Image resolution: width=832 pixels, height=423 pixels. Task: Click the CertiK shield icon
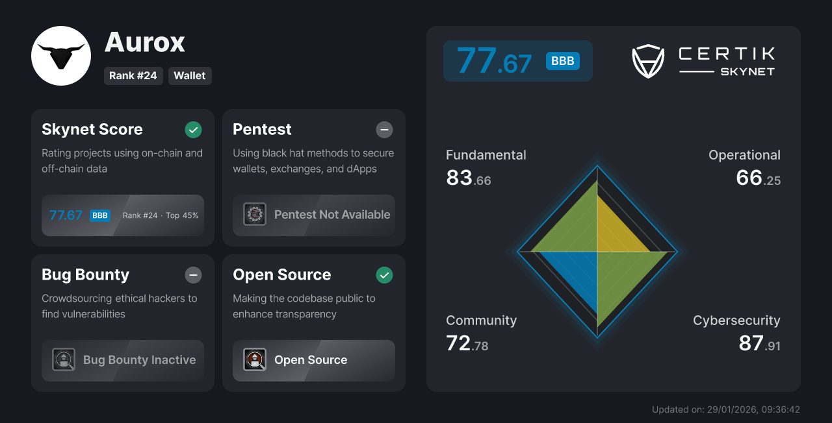pos(649,60)
